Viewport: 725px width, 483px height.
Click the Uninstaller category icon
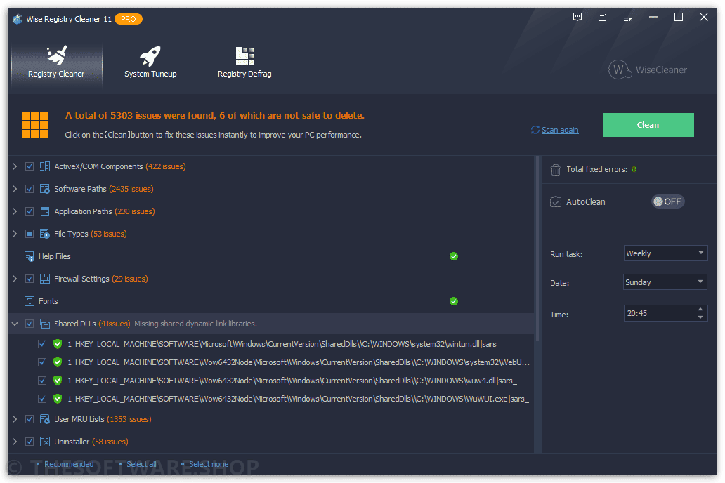click(45, 442)
